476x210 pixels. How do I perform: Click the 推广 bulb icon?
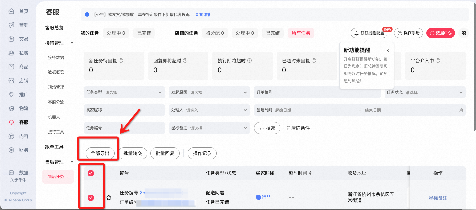tap(11, 95)
